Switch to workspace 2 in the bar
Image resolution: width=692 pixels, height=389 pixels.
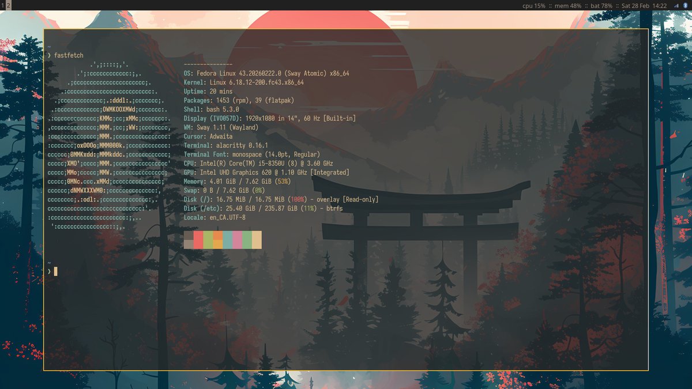[8, 5]
